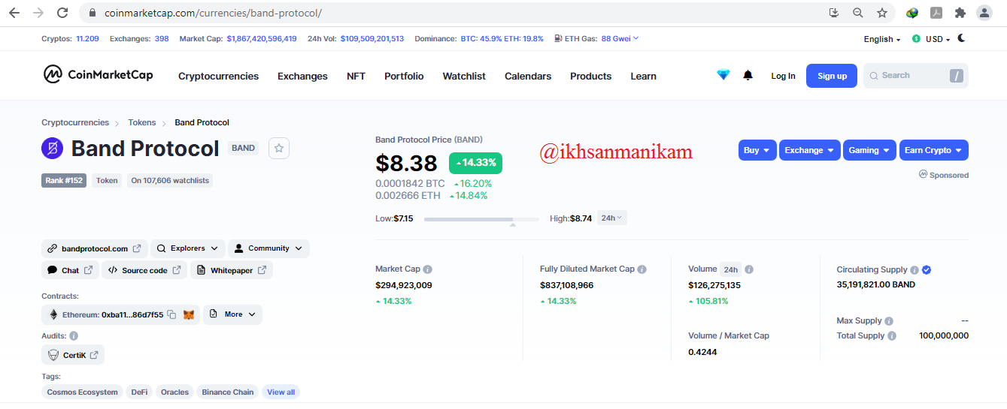Click the 24h low-high price range bar
The width and height of the screenshot is (1007, 409).
pyautogui.click(x=481, y=219)
